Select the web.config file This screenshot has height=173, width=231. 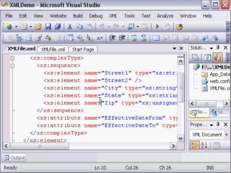(x=220, y=81)
